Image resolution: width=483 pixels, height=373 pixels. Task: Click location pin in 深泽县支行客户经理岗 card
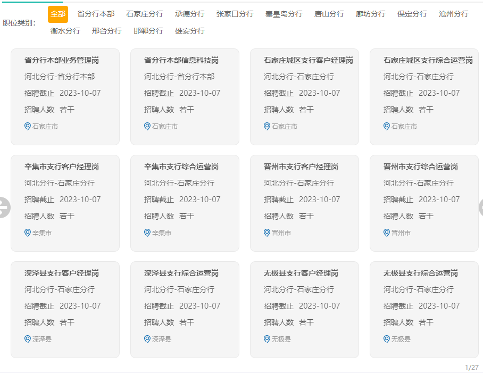[x=28, y=339]
